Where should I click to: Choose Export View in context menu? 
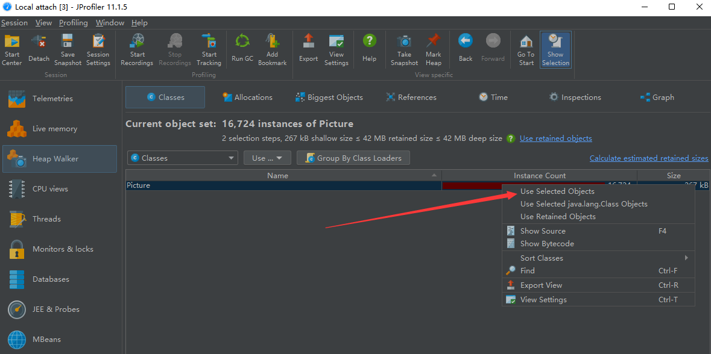(x=599, y=285)
